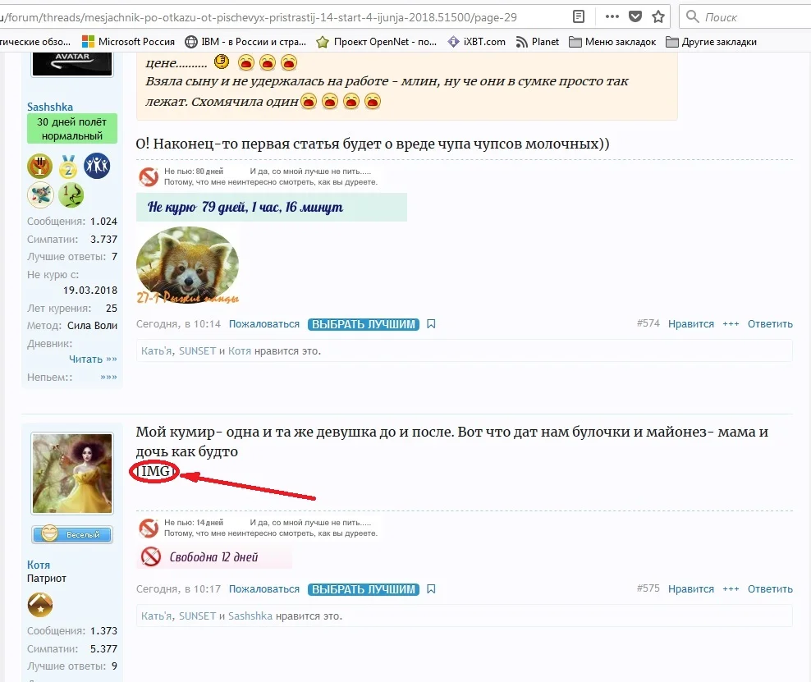This screenshot has height=682, width=811.
Task: Click the gold trophy badge under Sashshka's profile
Action: tap(39, 166)
